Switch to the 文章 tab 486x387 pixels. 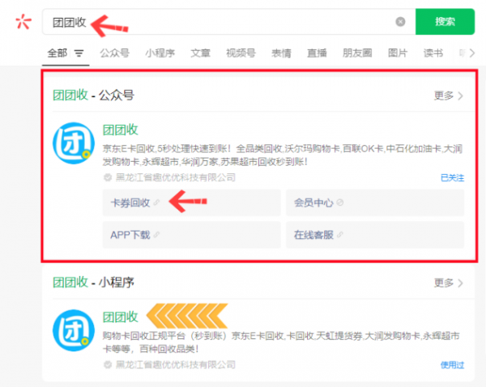pyautogui.click(x=200, y=53)
